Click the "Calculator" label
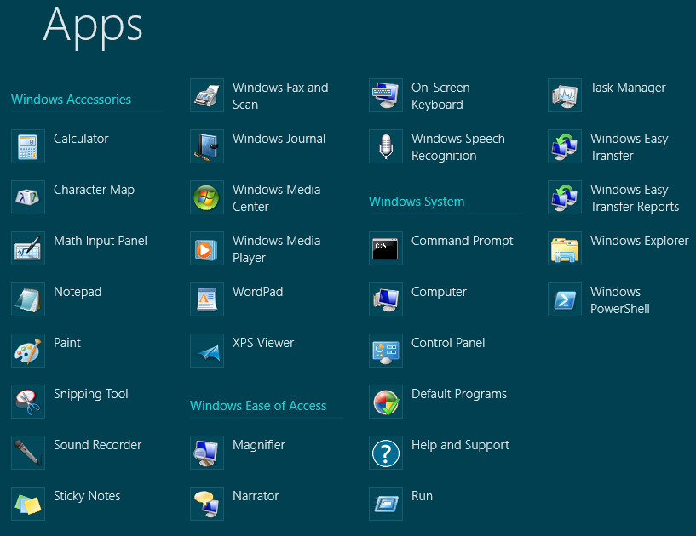The image size is (696, 536). tap(81, 139)
